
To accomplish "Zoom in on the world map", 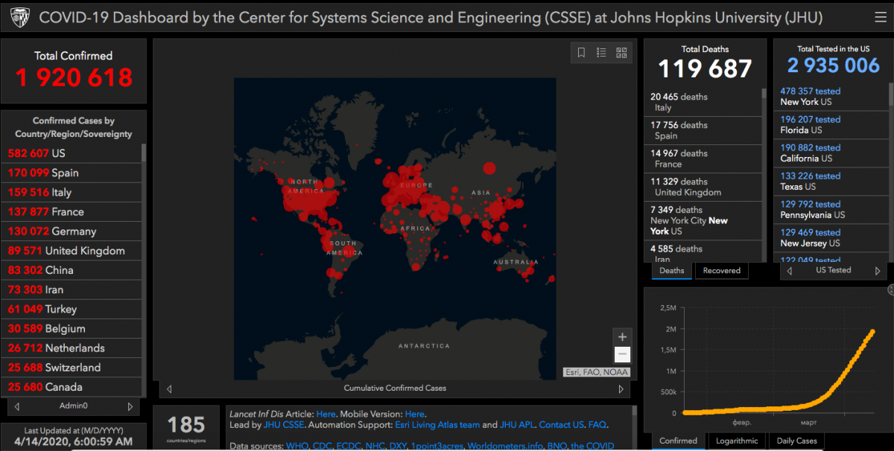I will (x=622, y=337).
